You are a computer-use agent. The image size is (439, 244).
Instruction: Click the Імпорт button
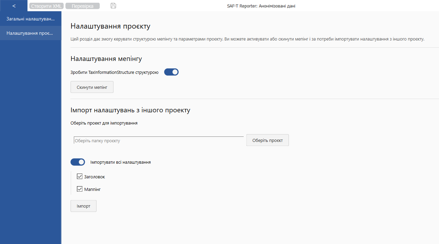pos(83,206)
